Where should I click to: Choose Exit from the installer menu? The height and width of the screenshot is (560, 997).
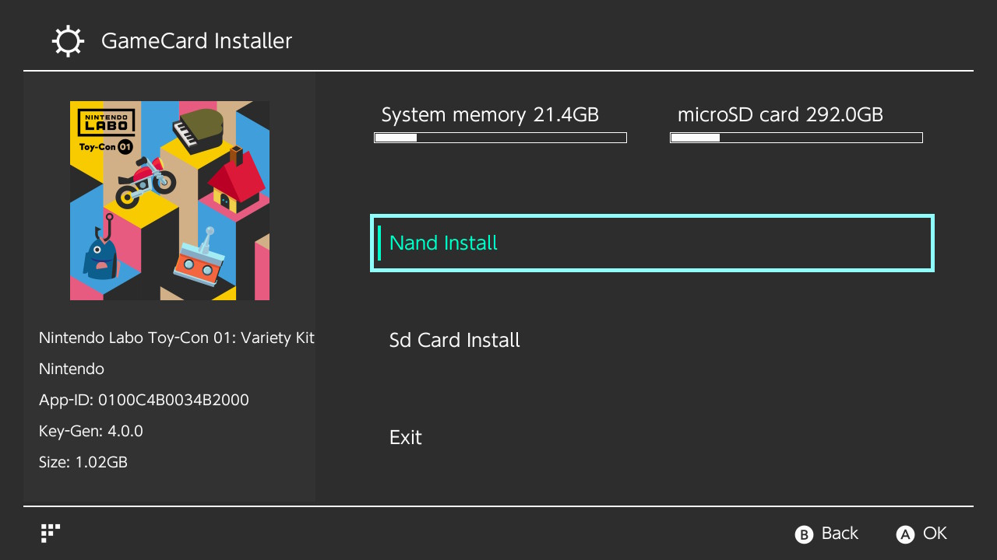coord(405,437)
